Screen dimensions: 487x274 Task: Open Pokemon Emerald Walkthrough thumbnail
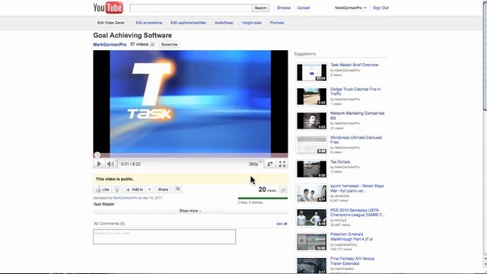coord(311,242)
